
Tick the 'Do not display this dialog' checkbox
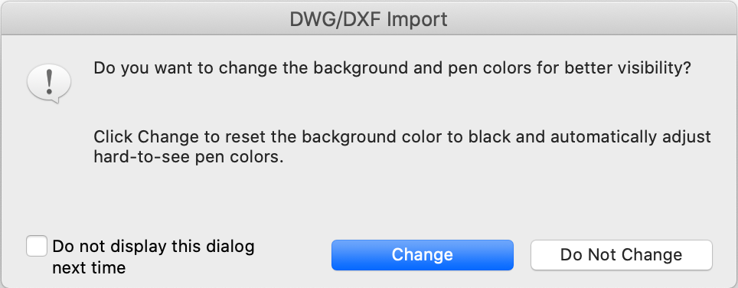click(37, 247)
